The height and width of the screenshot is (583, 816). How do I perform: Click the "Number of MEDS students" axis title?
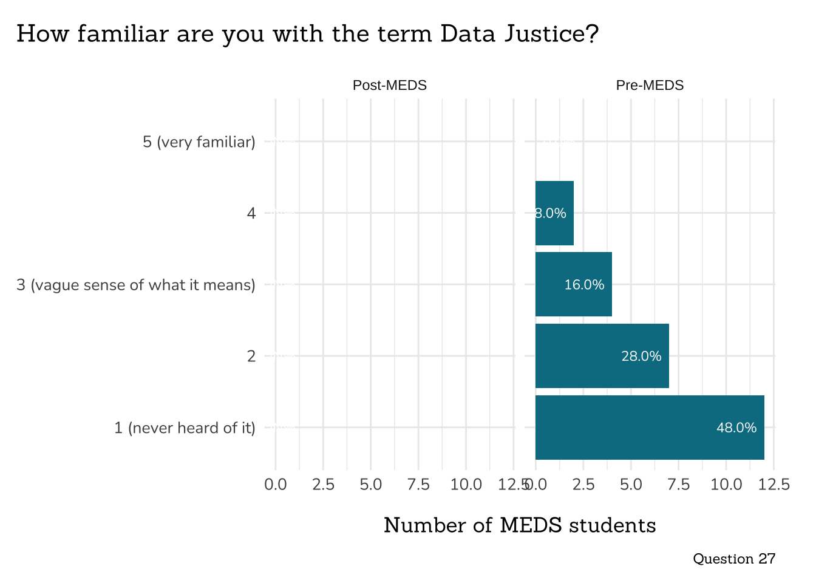(x=520, y=525)
